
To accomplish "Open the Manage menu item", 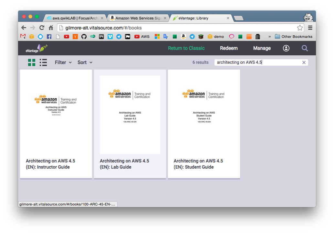I will click(x=262, y=48).
